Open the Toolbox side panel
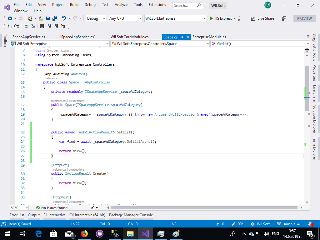 (x=5, y=40)
